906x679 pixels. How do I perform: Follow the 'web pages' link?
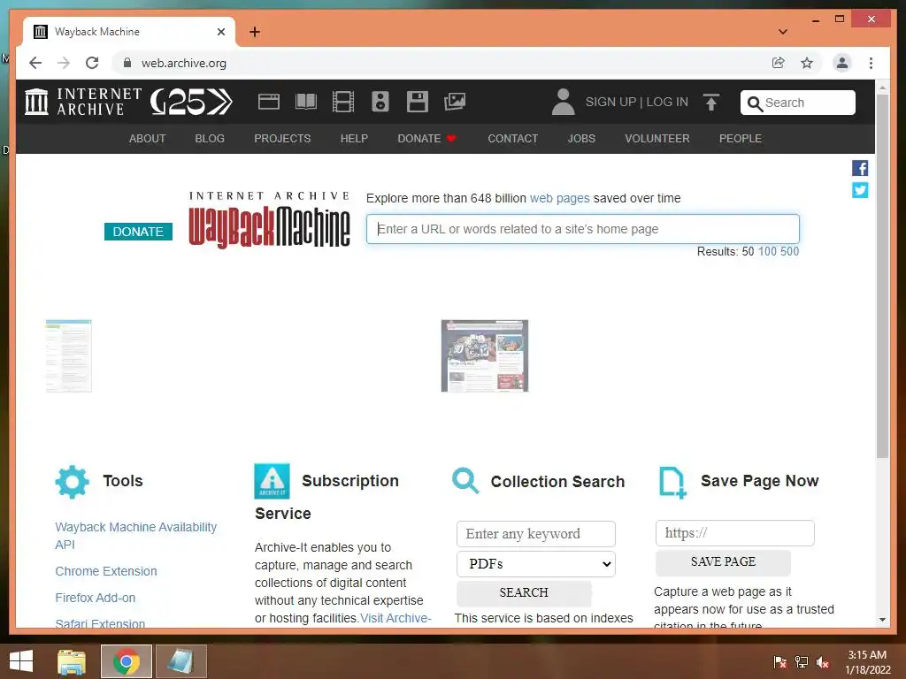click(559, 198)
